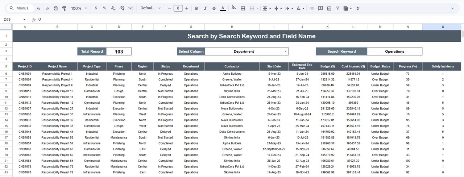464x177 pixels.
Task: Open the name box dropdown arrow
Action: point(24,20)
